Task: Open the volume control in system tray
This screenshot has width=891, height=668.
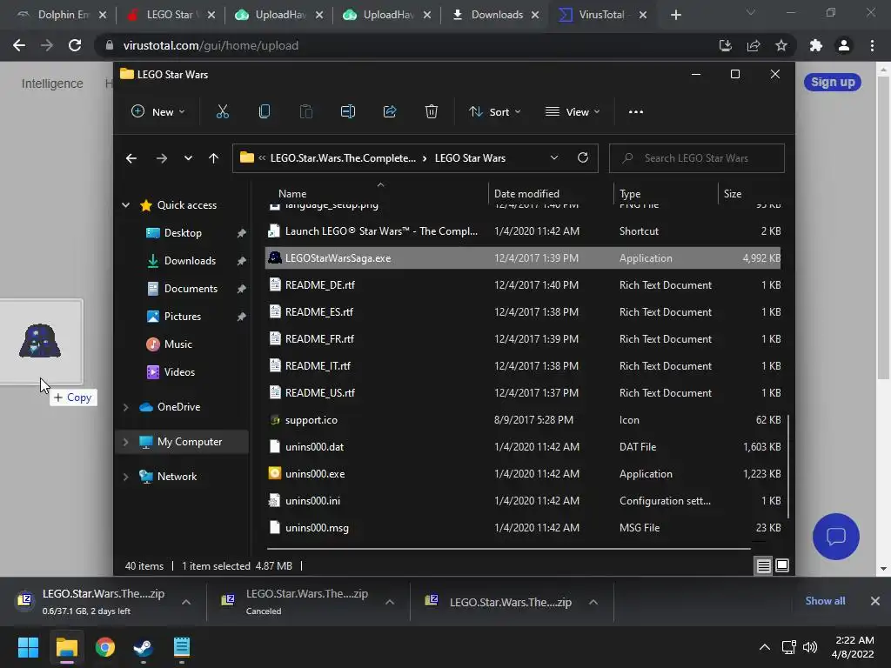Action: point(810,647)
